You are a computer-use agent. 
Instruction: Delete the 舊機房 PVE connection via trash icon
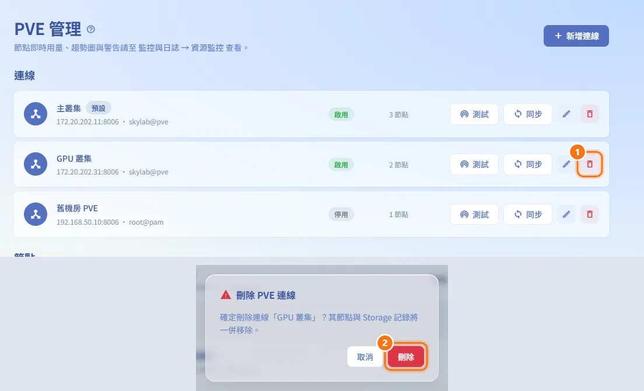(590, 214)
